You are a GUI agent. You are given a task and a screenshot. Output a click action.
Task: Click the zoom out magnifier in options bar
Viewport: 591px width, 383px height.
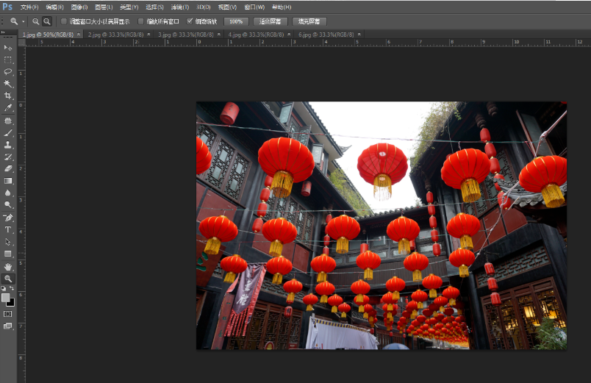(x=47, y=21)
